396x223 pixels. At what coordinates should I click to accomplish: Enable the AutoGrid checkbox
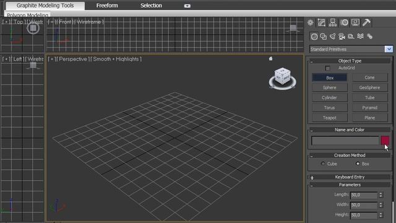click(327, 68)
